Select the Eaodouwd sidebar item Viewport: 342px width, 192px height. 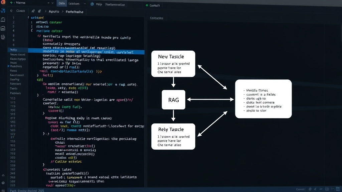[17, 75]
